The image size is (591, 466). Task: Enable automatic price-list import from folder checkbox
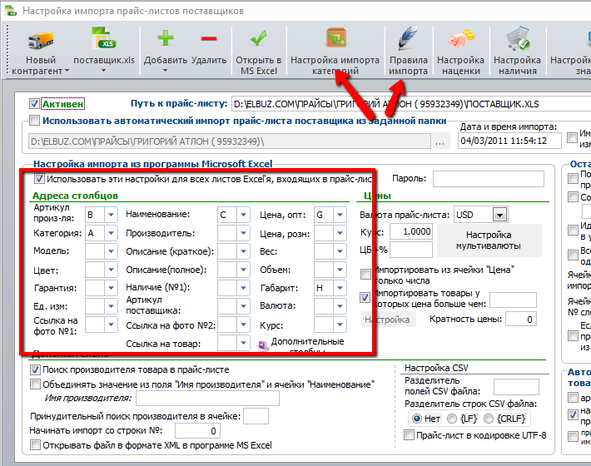tap(34, 121)
